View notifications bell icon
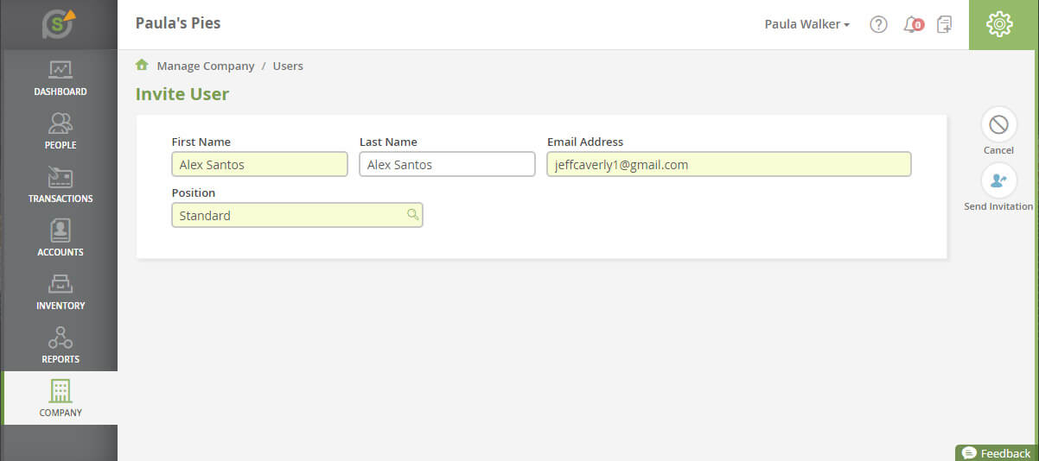Viewport: 1039px width, 461px height. pyautogui.click(x=913, y=24)
